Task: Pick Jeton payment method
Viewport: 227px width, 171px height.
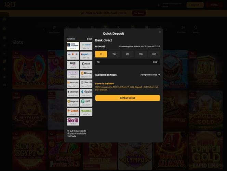Action: tap(73, 112)
